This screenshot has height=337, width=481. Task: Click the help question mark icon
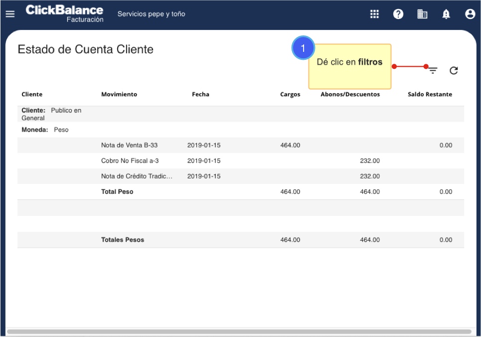pyautogui.click(x=398, y=14)
